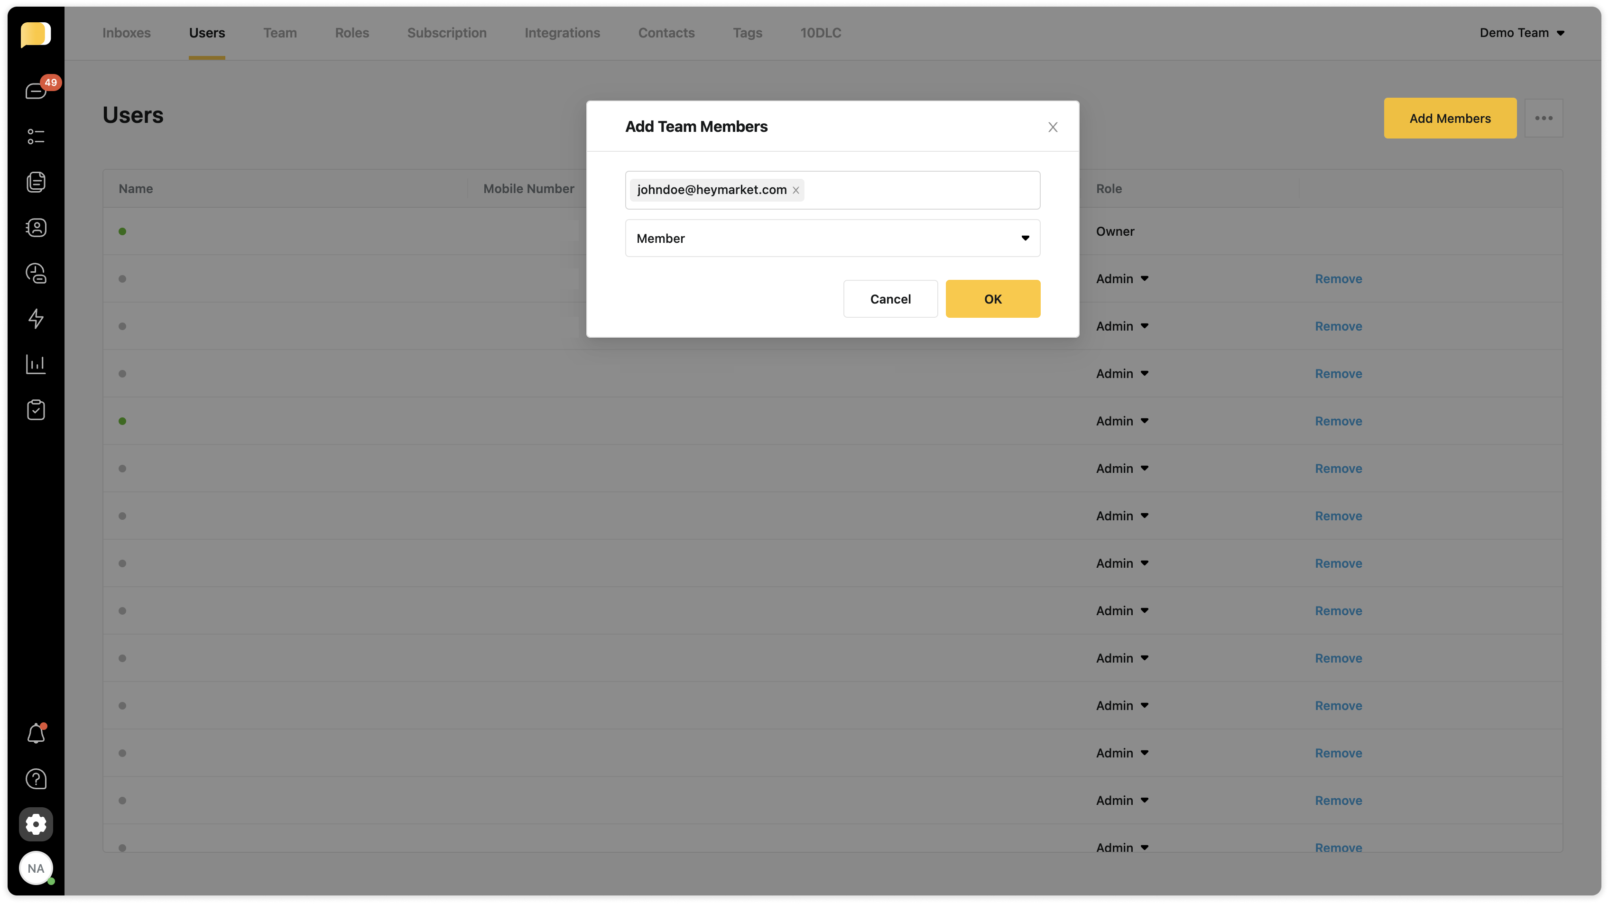Switch to the Team tab
Image resolution: width=1609 pixels, height=904 pixels.
280,32
